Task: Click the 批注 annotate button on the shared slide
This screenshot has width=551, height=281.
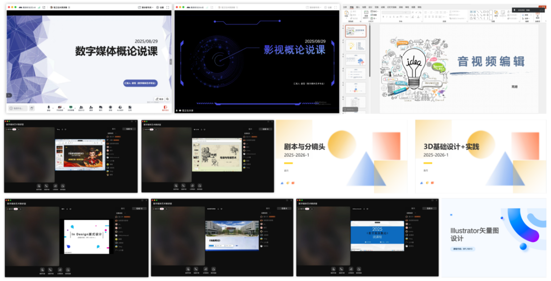Action: pyautogui.click(x=159, y=99)
